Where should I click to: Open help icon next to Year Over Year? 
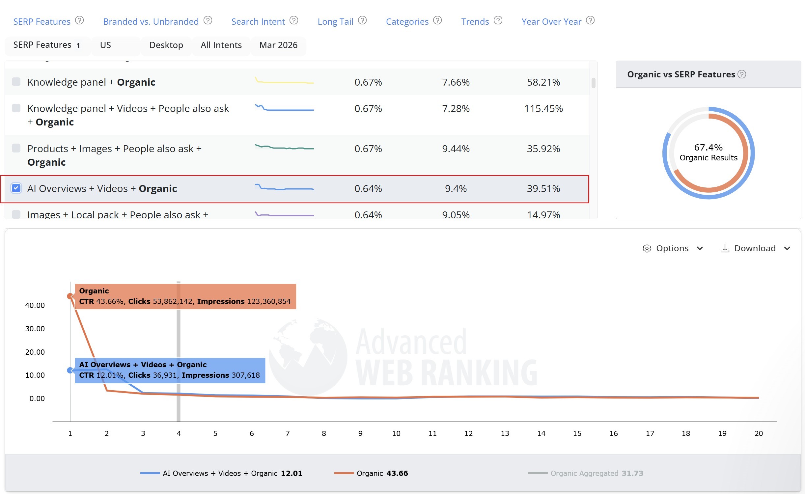point(590,21)
